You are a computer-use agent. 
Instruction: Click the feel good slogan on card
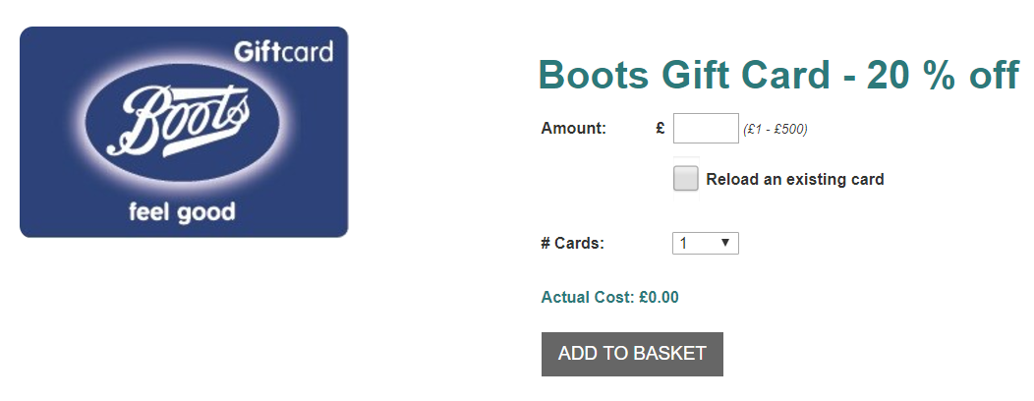pyautogui.click(x=182, y=212)
